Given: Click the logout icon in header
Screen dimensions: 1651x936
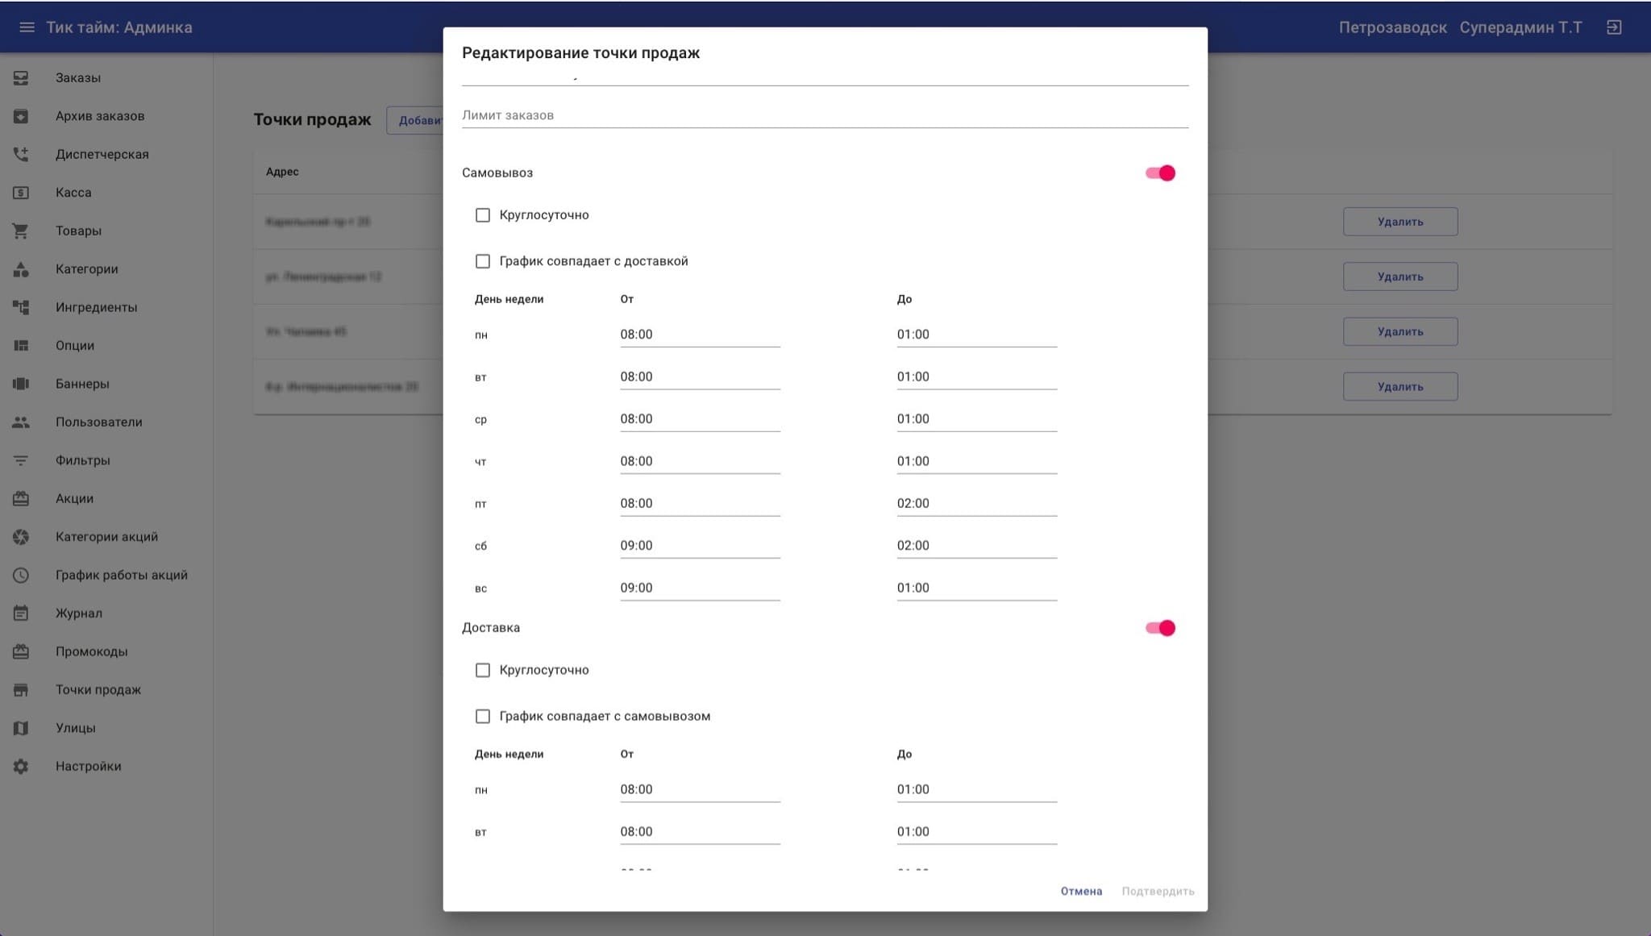Looking at the screenshot, I should click(1613, 27).
